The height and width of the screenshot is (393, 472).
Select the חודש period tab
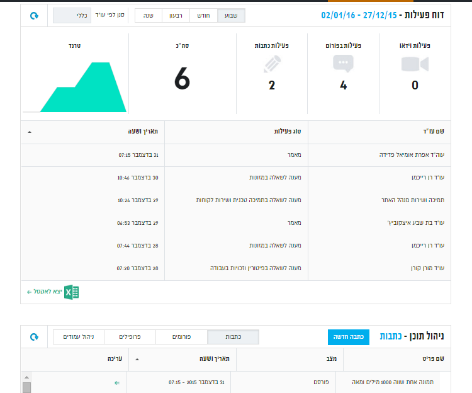(x=203, y=15)
